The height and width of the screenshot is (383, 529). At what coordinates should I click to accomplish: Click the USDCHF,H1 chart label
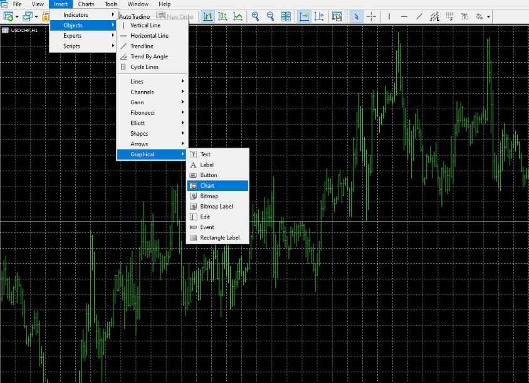pyautogui.click(x=24, y=30)
